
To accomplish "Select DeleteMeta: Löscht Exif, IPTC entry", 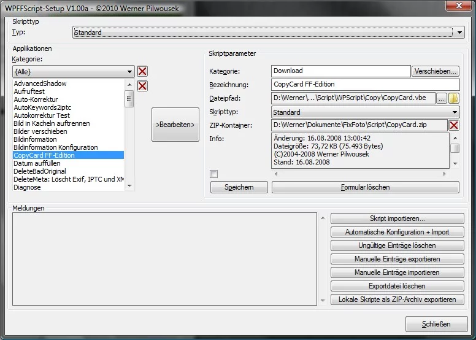I will 69,179.
